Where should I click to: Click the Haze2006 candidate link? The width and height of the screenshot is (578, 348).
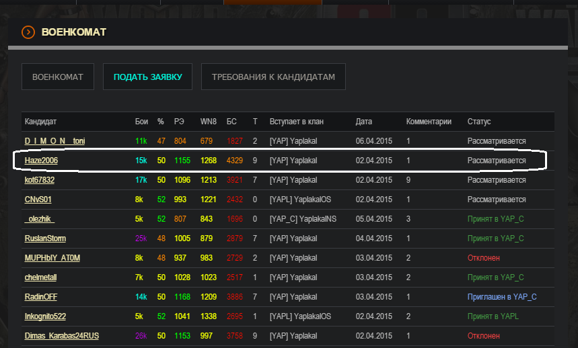click(42, 161)
